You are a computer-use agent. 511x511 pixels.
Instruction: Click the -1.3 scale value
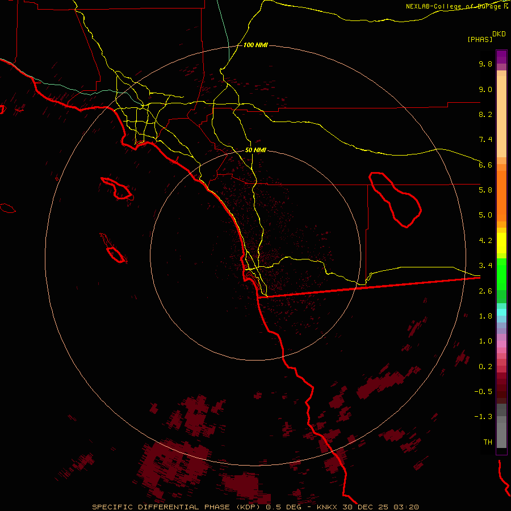point(483,417)
